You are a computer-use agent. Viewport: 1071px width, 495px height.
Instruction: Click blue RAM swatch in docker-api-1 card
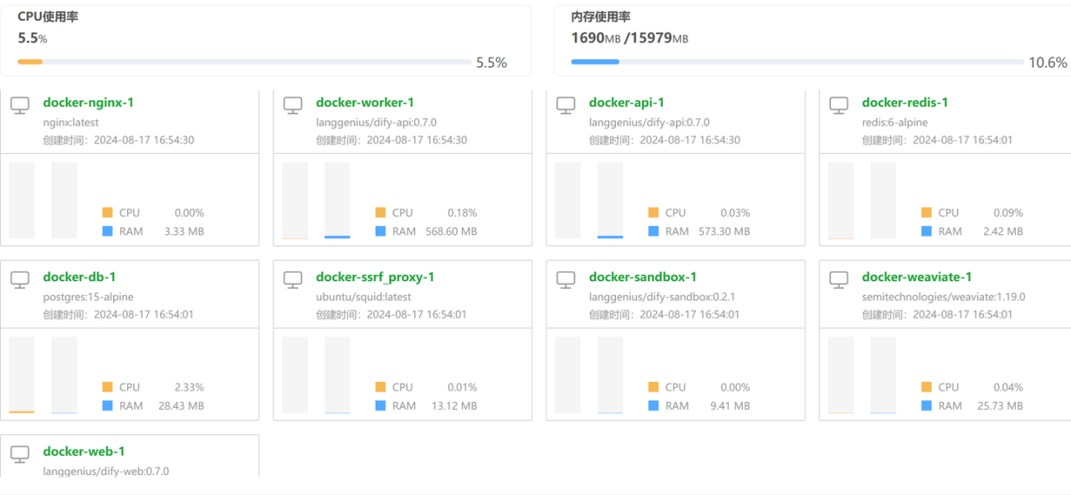tap(653, 231)
